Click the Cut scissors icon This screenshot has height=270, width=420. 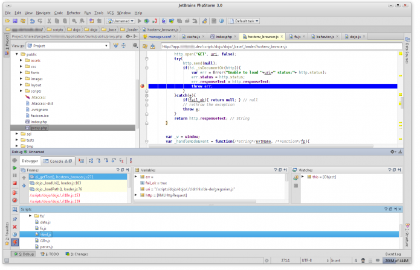click(x=49, y=21)
